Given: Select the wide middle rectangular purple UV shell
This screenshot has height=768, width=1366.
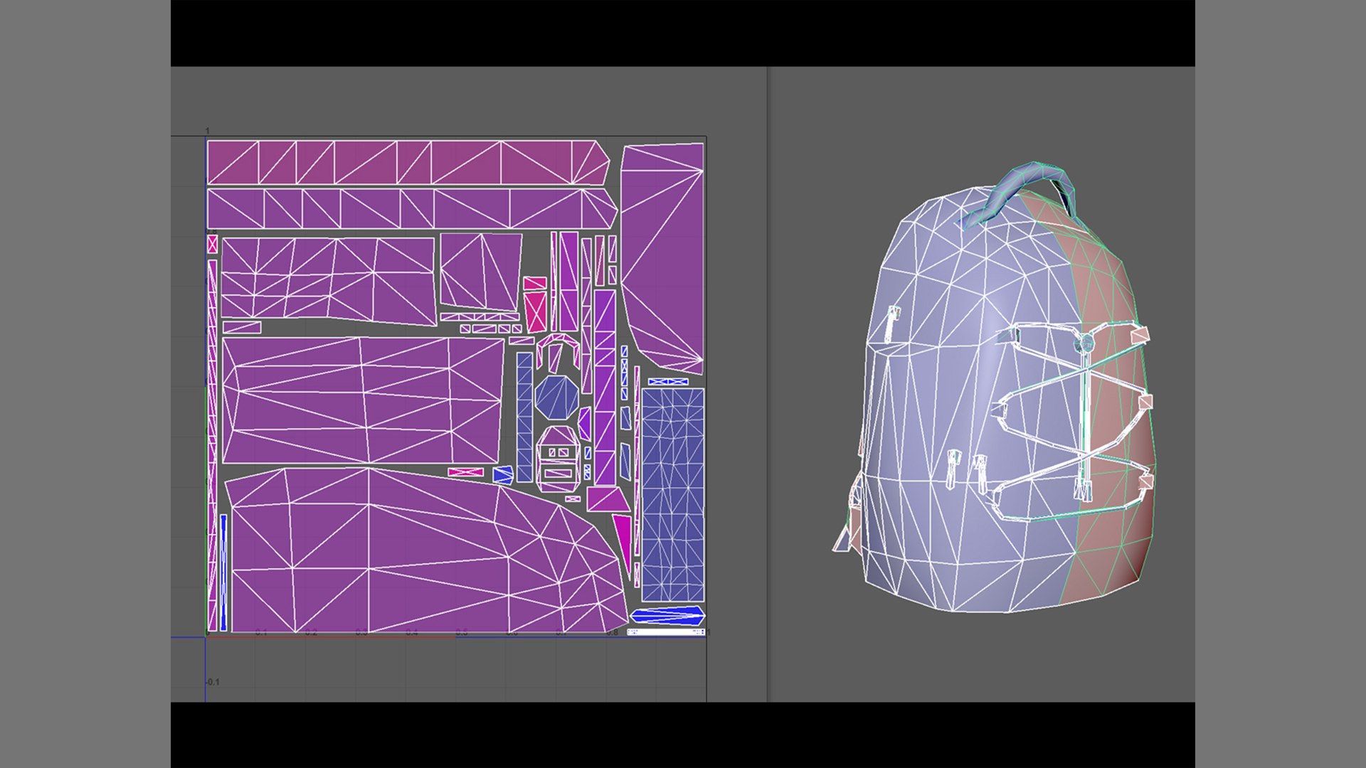Looking at the screenshot, I should point(364,401).
